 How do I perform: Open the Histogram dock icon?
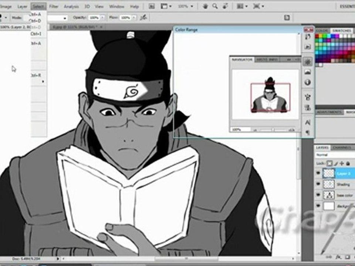pos(307,72)
